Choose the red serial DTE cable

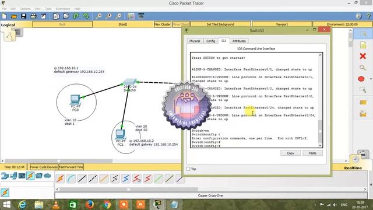click(x=147, y=178)
